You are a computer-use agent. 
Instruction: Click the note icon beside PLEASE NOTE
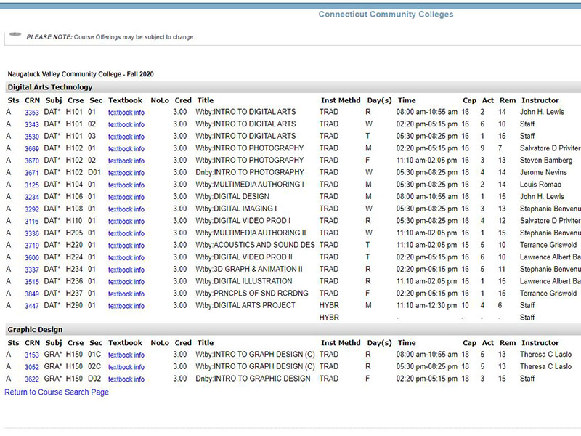point(15,34)
